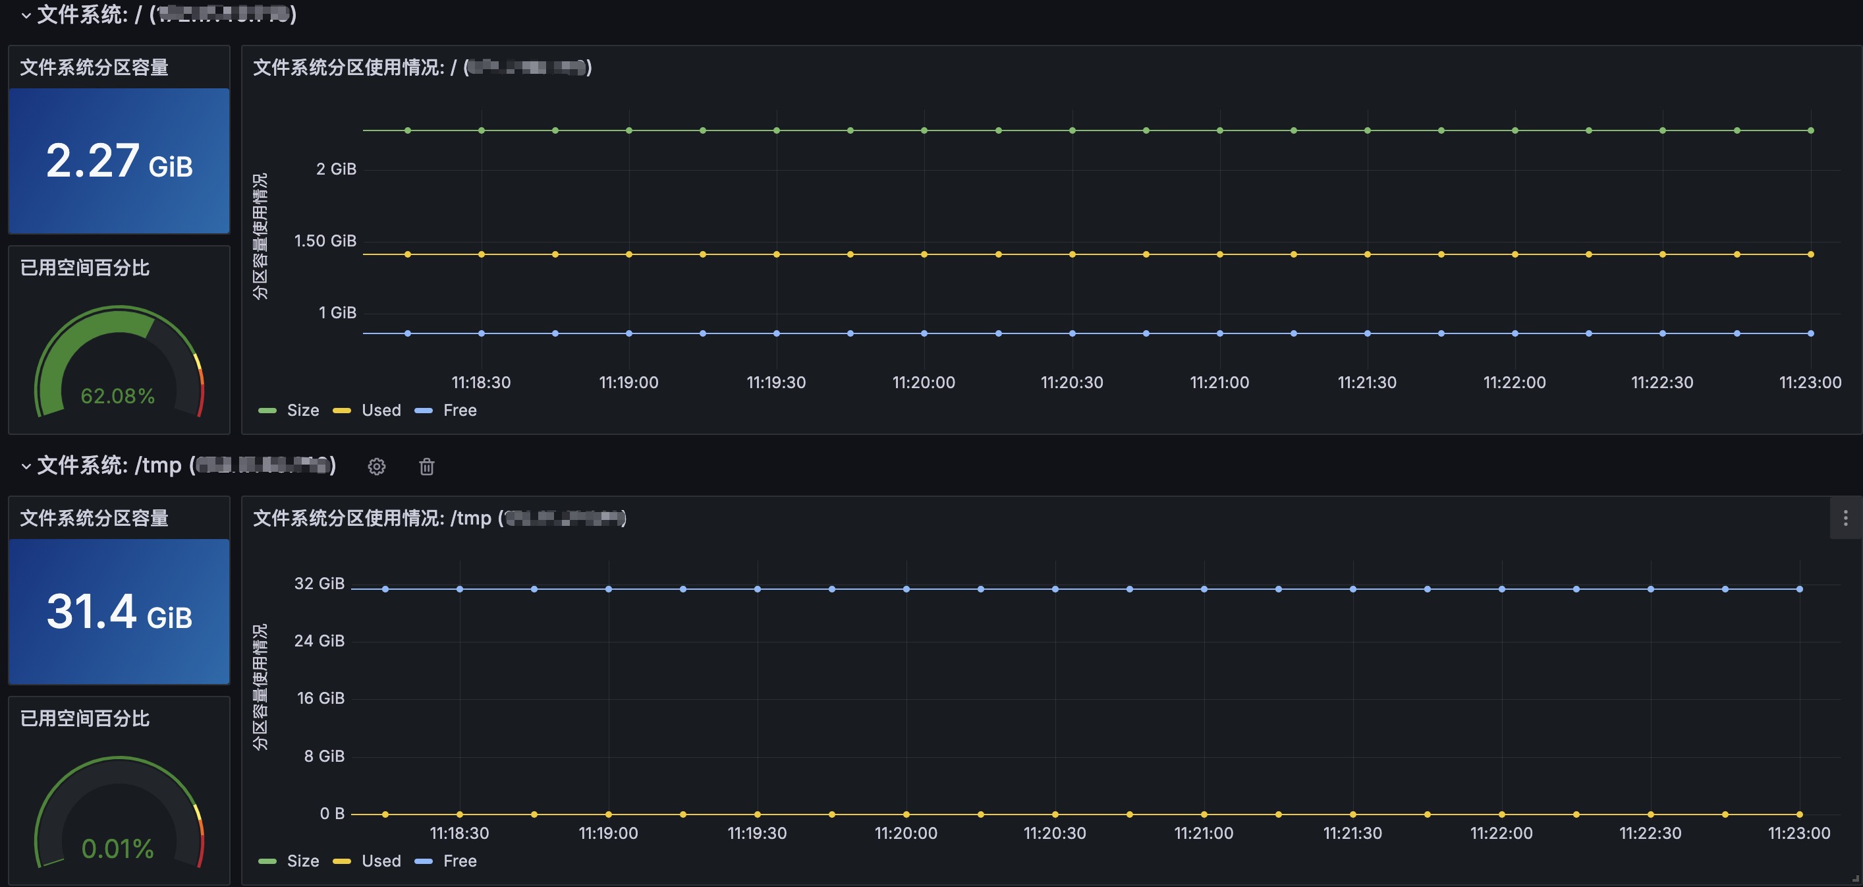Screen dimensions: 1863x887
Task: Click the /tmp row delete trash icon
Action: tap(427, 467)
